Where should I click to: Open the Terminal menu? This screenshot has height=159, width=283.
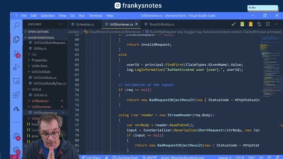pos(96,16)
